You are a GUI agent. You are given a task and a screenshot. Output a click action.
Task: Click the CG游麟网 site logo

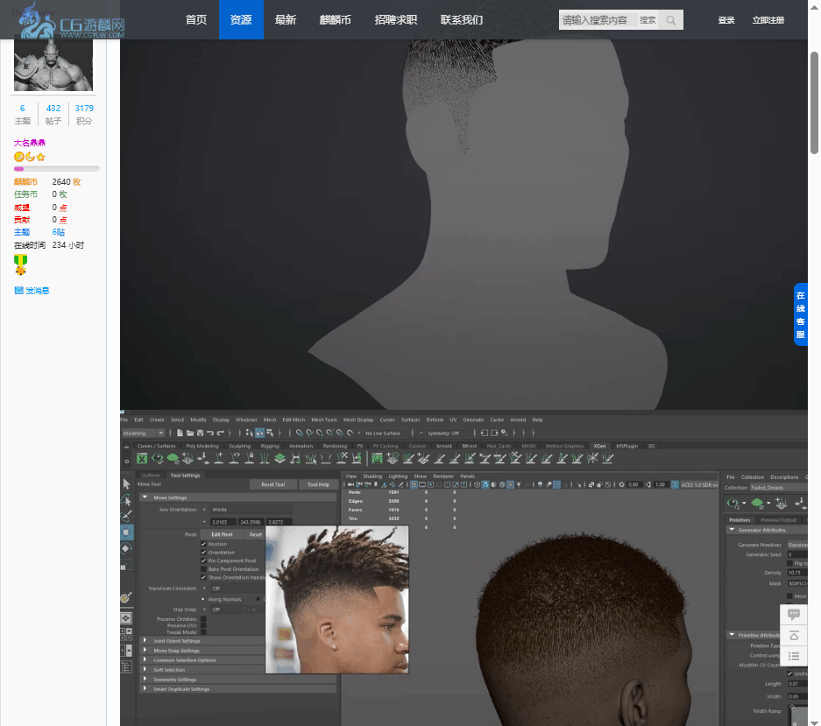(x=73, y=22)
